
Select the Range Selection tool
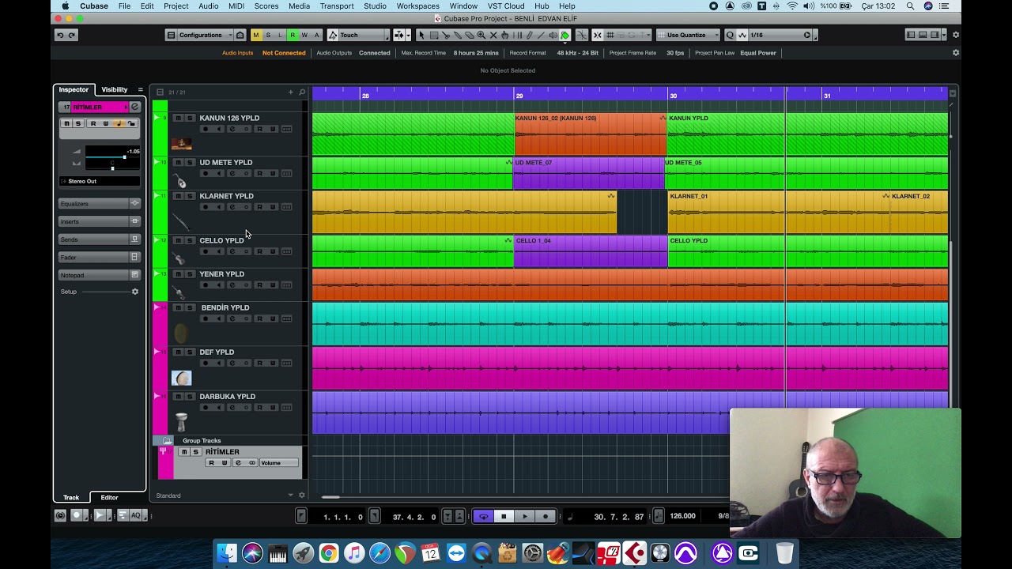[433, 35]
